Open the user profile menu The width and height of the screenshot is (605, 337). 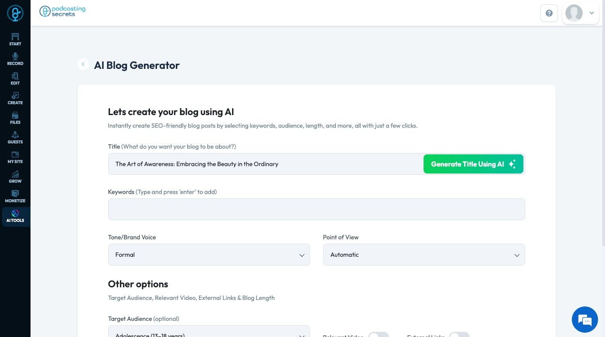point(581,13)
